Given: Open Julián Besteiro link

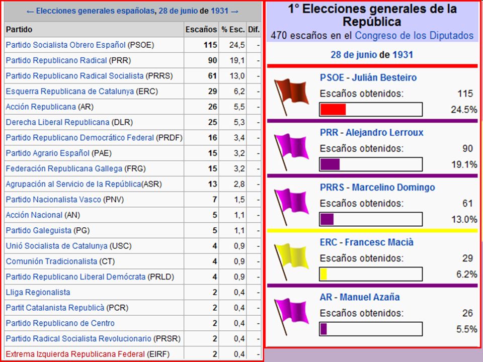Looking at the screenshot, I should click(384, 77).
